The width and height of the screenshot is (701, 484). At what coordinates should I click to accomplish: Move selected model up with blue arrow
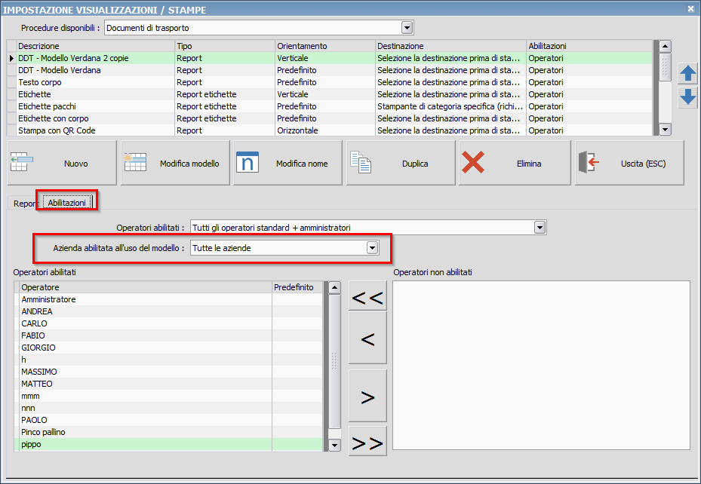(x=687, y=74)
